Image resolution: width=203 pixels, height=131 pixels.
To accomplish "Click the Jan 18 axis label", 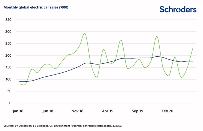I will 18,111.
